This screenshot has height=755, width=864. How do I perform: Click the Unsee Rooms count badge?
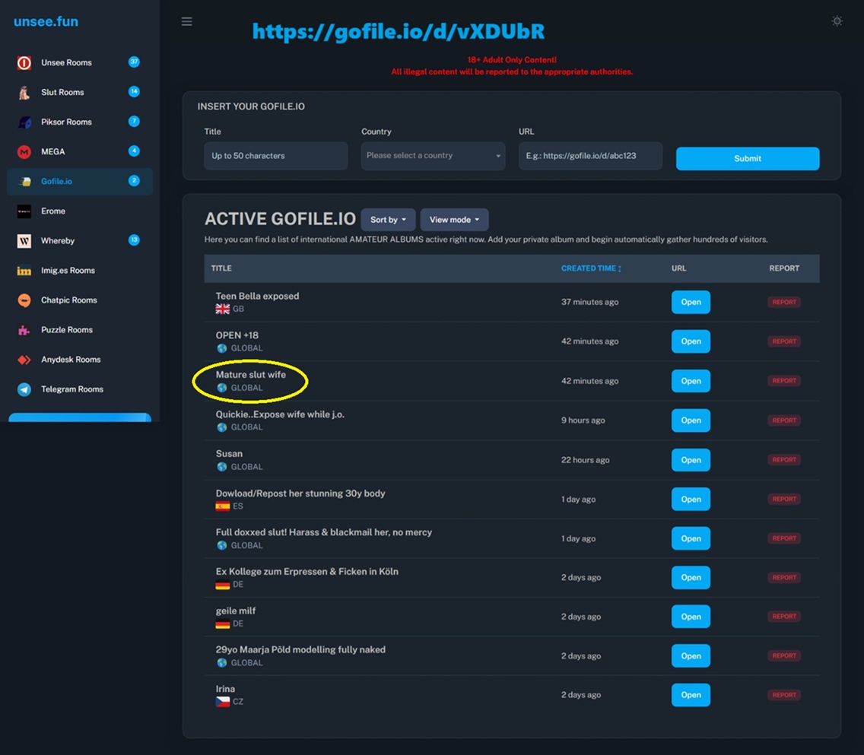[x=134, y=62]
